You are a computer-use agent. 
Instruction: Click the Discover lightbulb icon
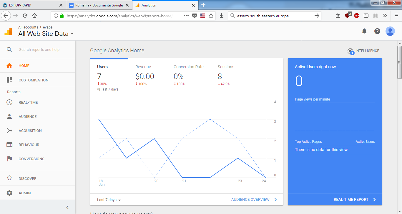pos(9,178)
